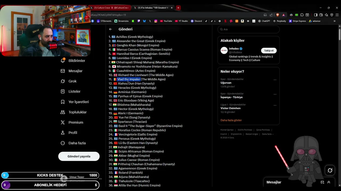Open the Topluluklar communities icon
341x191 pixels.
(63, 112)
